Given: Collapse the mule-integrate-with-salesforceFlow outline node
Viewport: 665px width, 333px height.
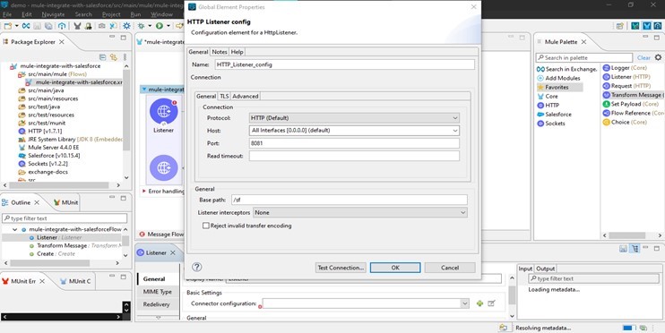Looking at the screenshot, I should coord(15,229).
